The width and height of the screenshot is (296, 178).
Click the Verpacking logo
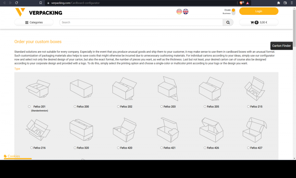coord(39,12)
